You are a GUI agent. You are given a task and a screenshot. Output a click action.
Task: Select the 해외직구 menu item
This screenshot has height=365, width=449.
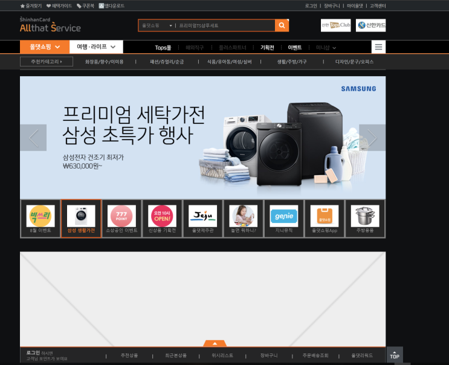pyautogui.click(x=195, y=48)
